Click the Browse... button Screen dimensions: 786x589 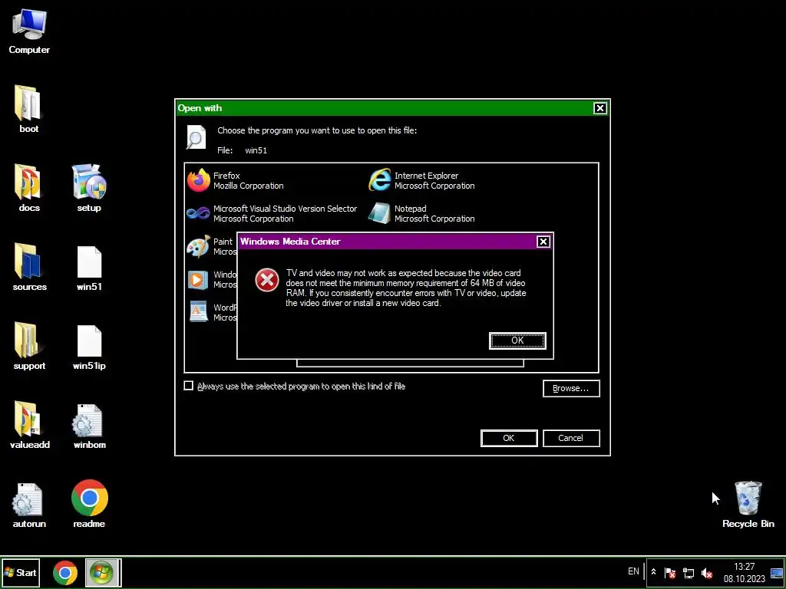pyautogui.click(x=571, y=388)
